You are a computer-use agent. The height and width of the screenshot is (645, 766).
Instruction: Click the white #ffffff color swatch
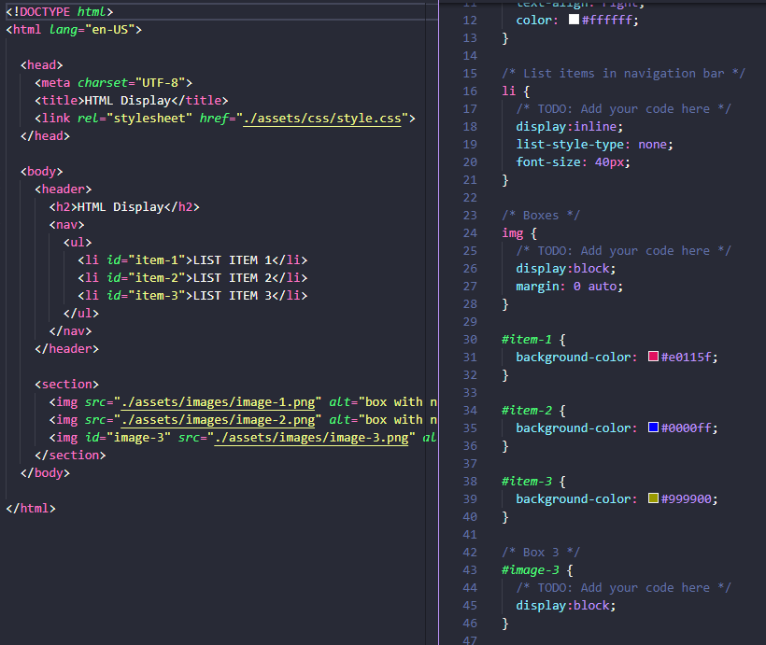574,20
